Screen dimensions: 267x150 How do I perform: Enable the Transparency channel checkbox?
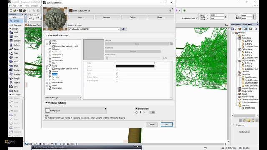[x=50, y=55]
